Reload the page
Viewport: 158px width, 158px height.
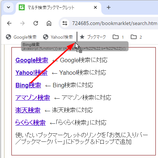36,23
